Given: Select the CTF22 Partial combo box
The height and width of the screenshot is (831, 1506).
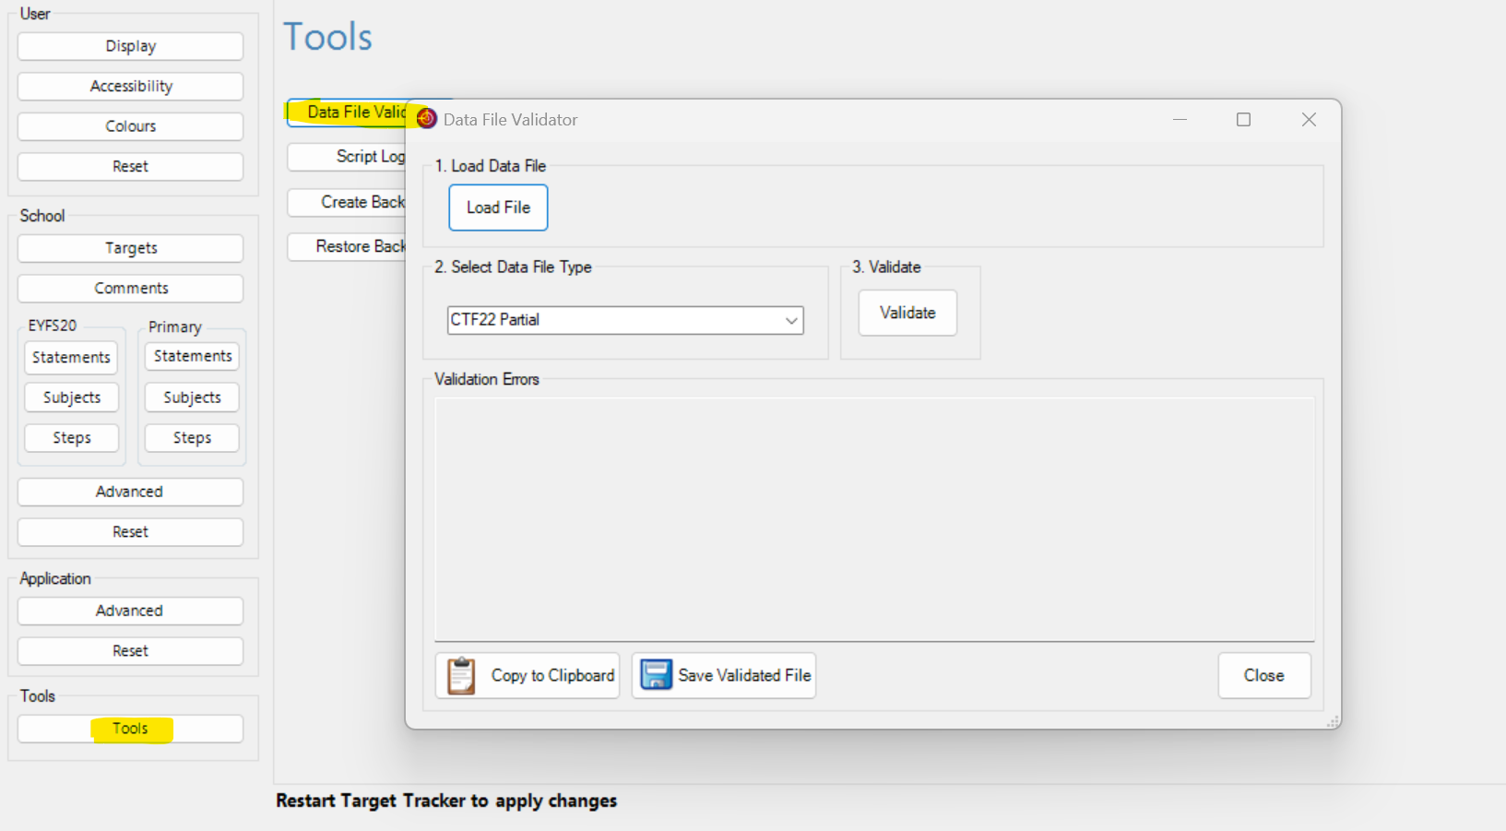Looking at the screenshot, I should click(613, 320).
